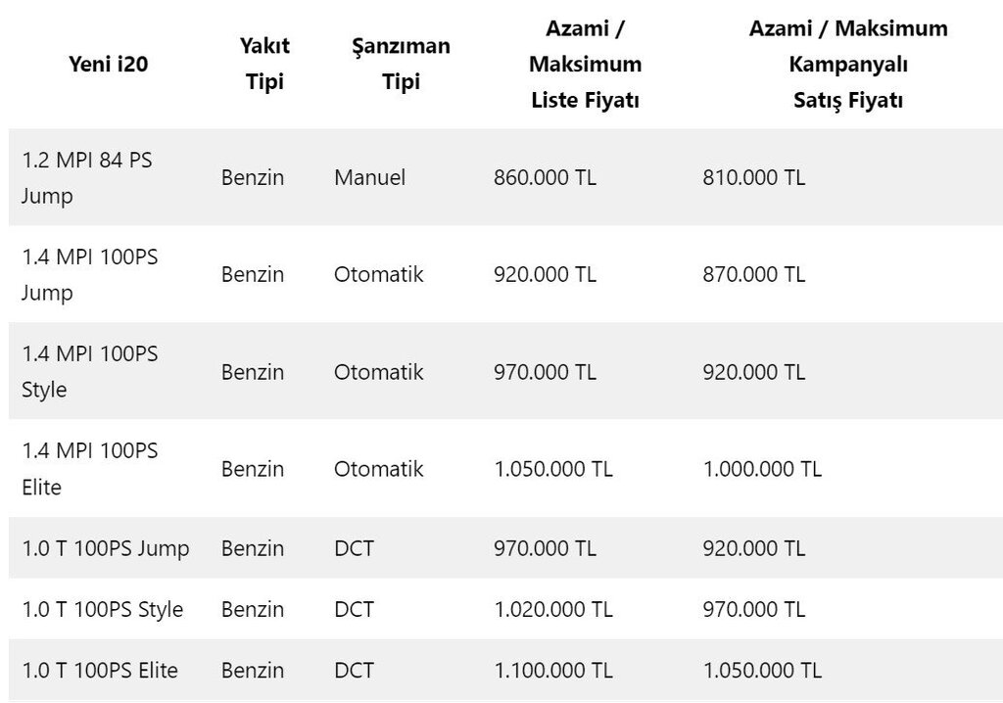1003x703 pixels.
Task: Click the 1.4 MPI 100PS Jump model name
Action: coord(89,274)
